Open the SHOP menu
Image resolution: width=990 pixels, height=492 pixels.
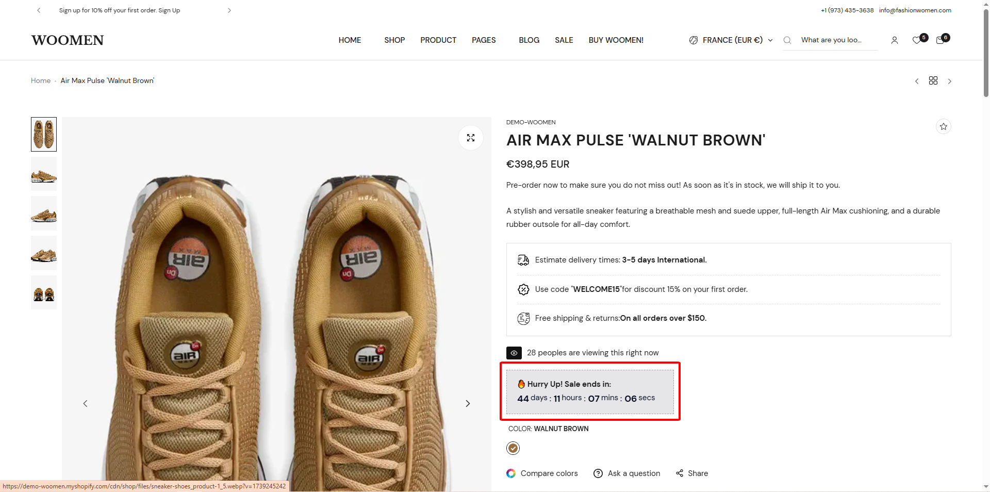tap(394, 40)
